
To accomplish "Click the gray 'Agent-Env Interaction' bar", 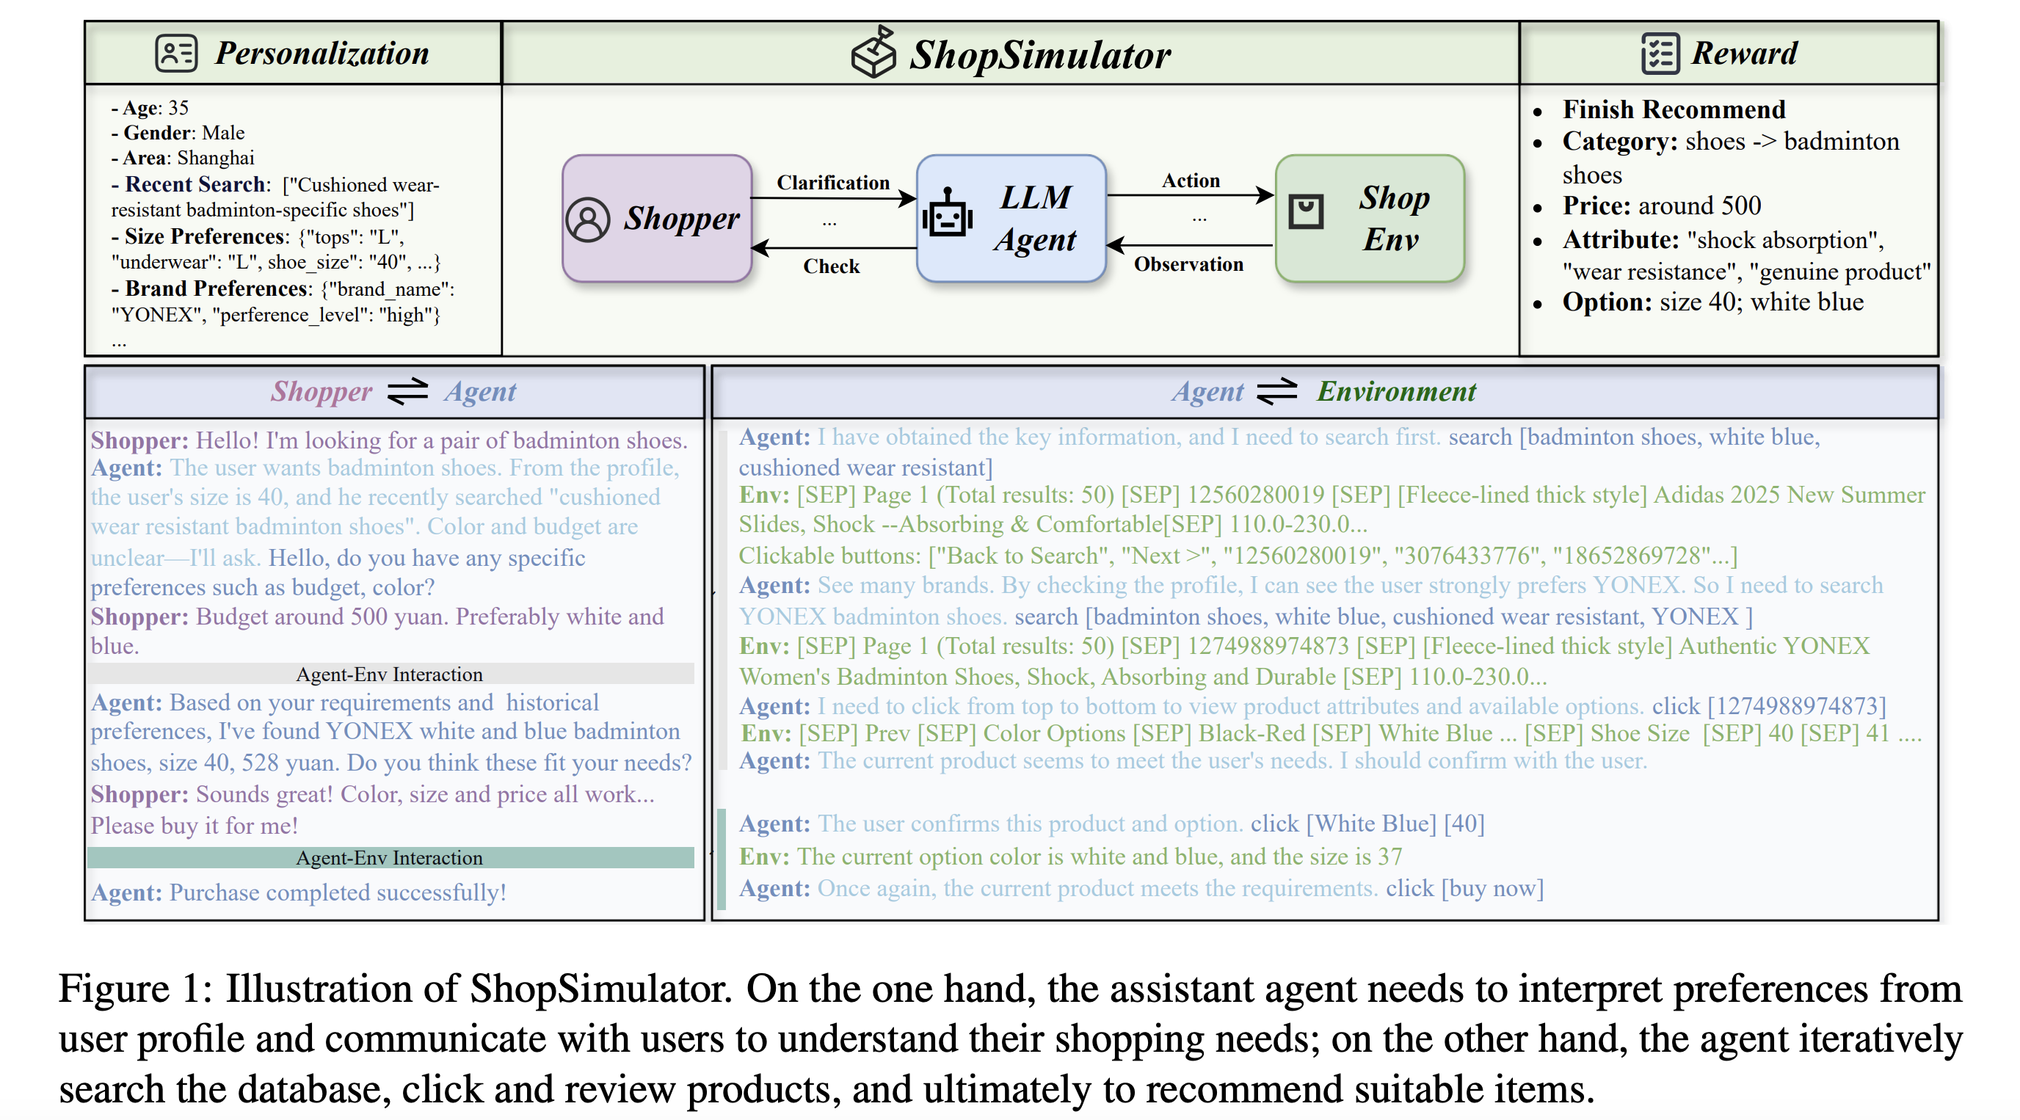I will [x=390, y=674].
